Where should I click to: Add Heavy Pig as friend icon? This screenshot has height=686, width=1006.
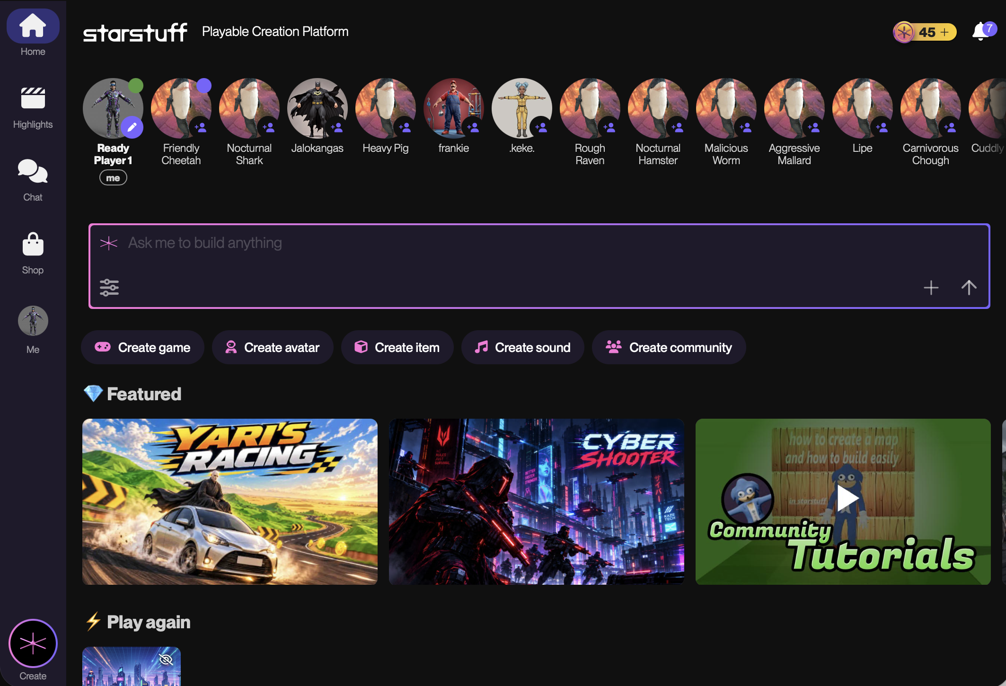(x=405, y=127)
